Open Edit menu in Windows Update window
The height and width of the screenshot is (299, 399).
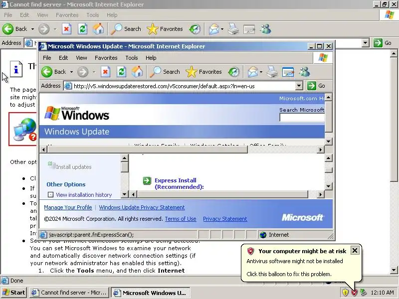pos(63,58)
